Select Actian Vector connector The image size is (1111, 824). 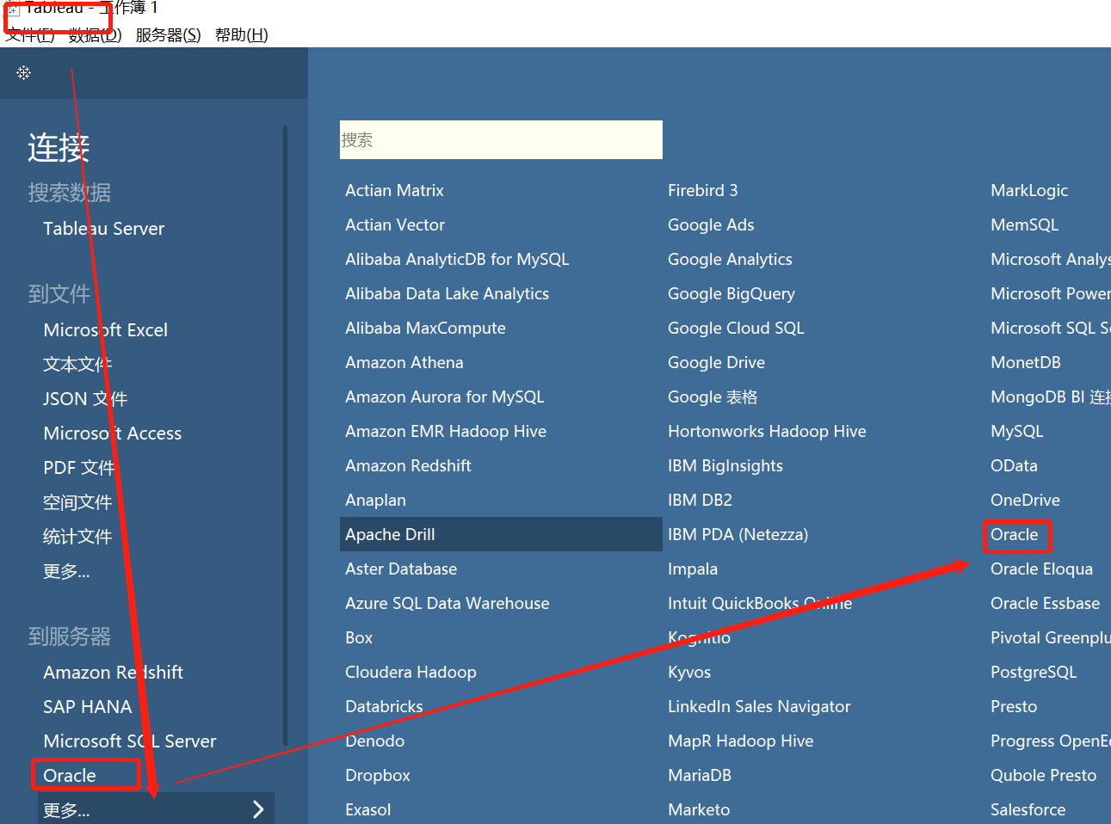coord(395,224)
